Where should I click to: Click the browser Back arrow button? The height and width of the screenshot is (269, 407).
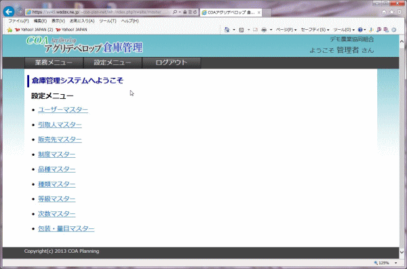[x=9, y=12]
